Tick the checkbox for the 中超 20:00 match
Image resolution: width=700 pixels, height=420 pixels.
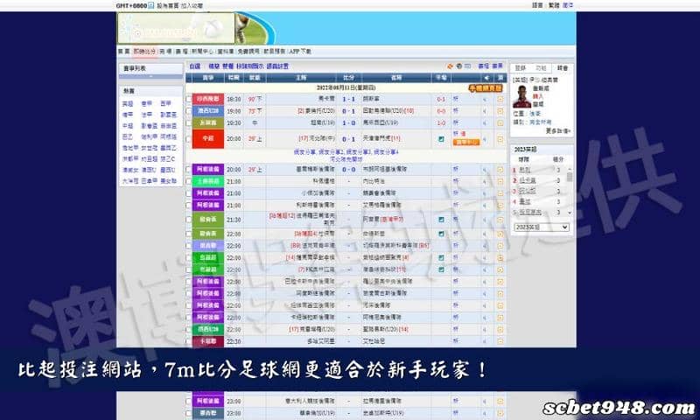tap(188, 139)
